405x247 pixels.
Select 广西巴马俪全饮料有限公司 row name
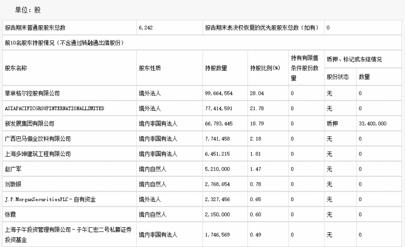coord(38,139)
